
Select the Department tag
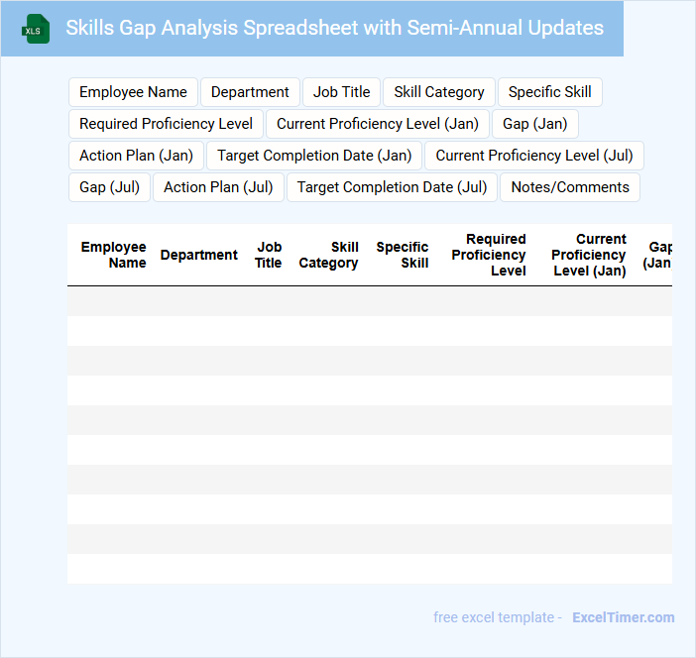point(250,92)
